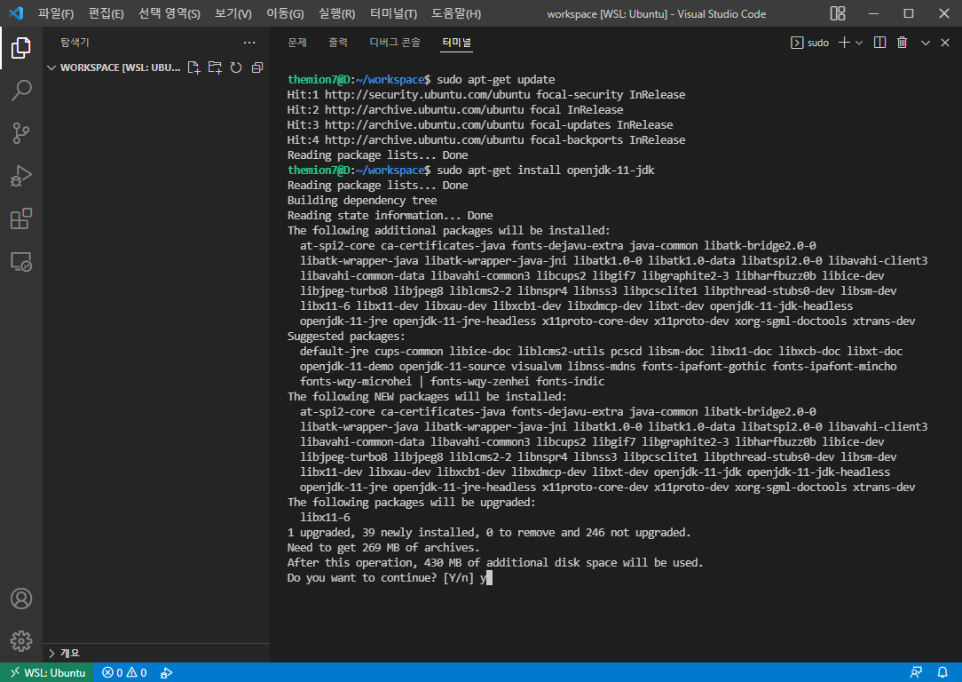Select the 터미널 panel tab
The image size is (962, 682).
tap(457, 43)
